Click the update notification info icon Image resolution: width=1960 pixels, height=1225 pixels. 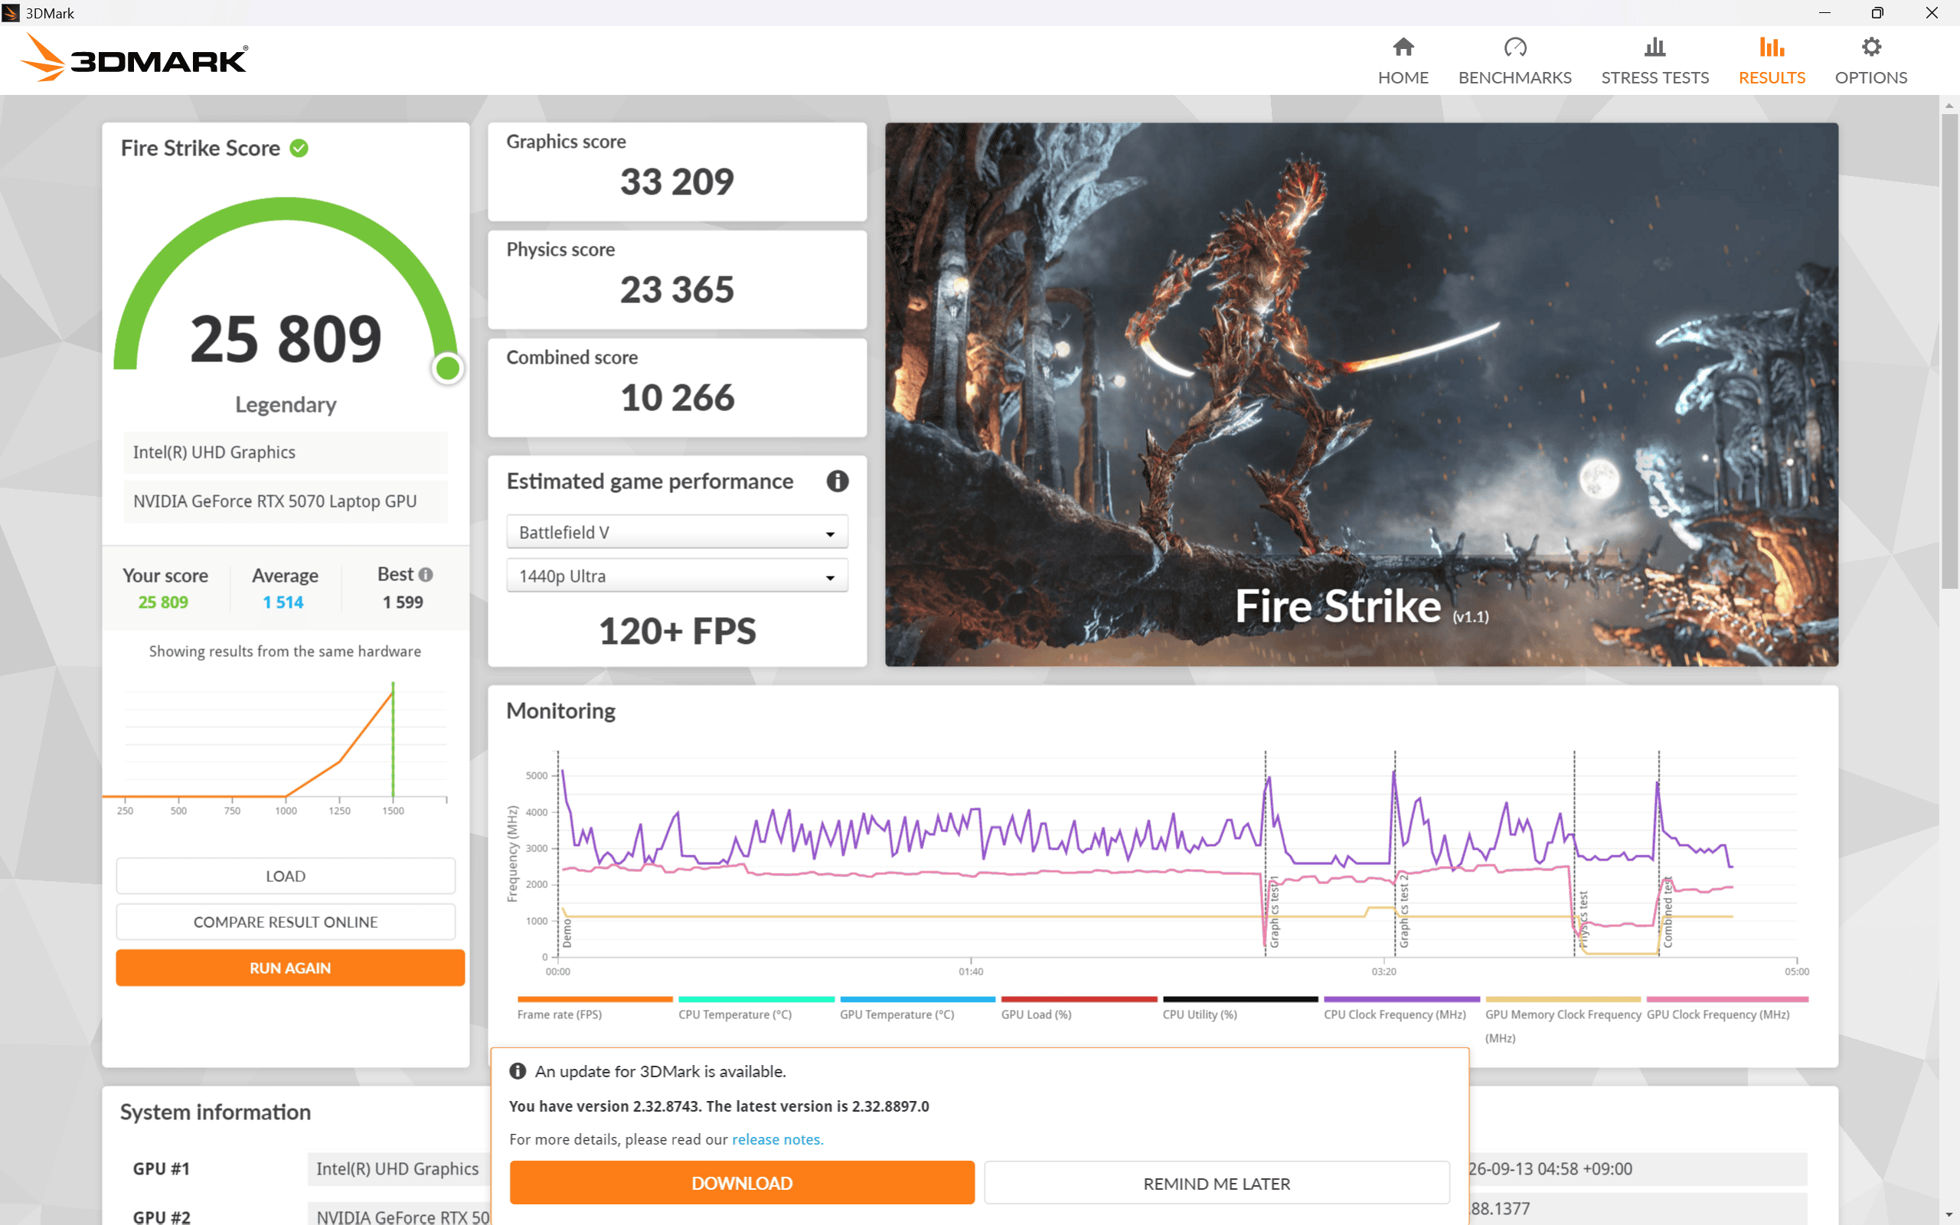[x=518, y=1071]
